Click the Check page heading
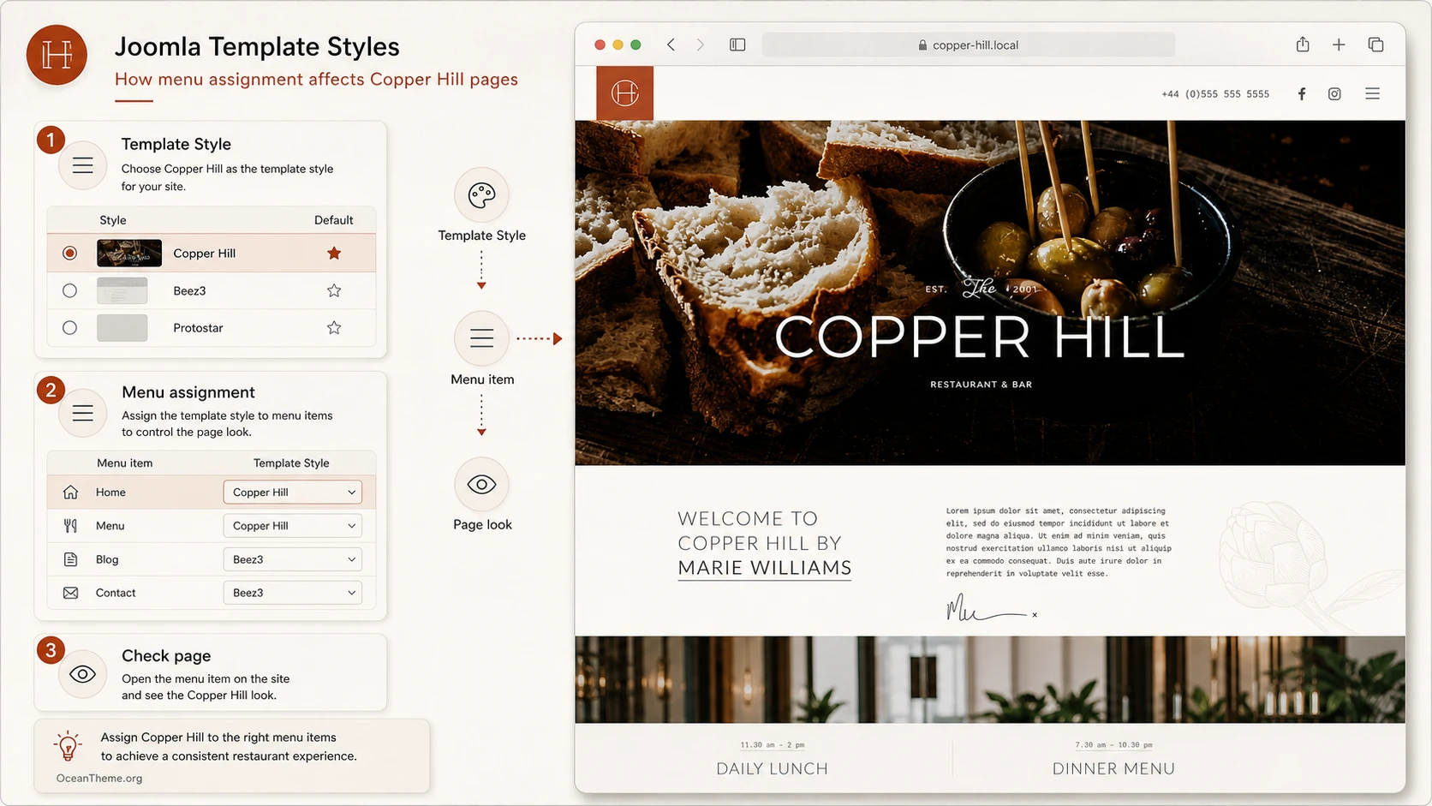This screenshot has width=1432, height=806. coord(166,656)
